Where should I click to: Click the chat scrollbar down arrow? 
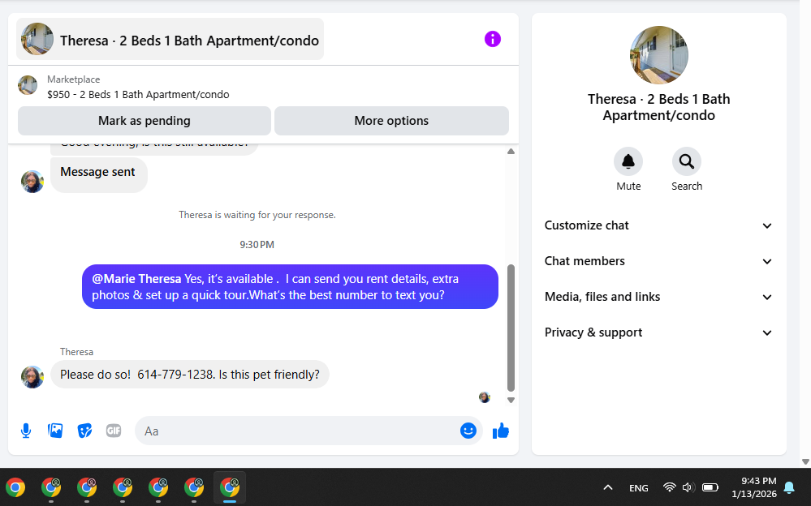[x=511, y=400]
